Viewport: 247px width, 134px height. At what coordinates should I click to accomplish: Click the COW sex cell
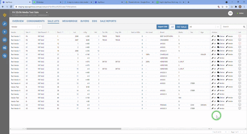pos(192,105)
